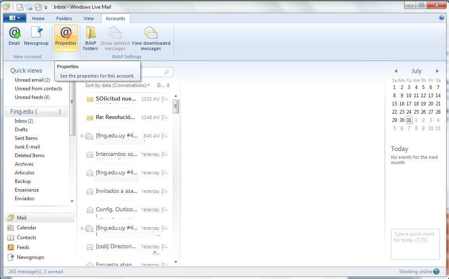The image size is (449, 279).
Task: Click the Email new account icon
Action: coord(14,36)
